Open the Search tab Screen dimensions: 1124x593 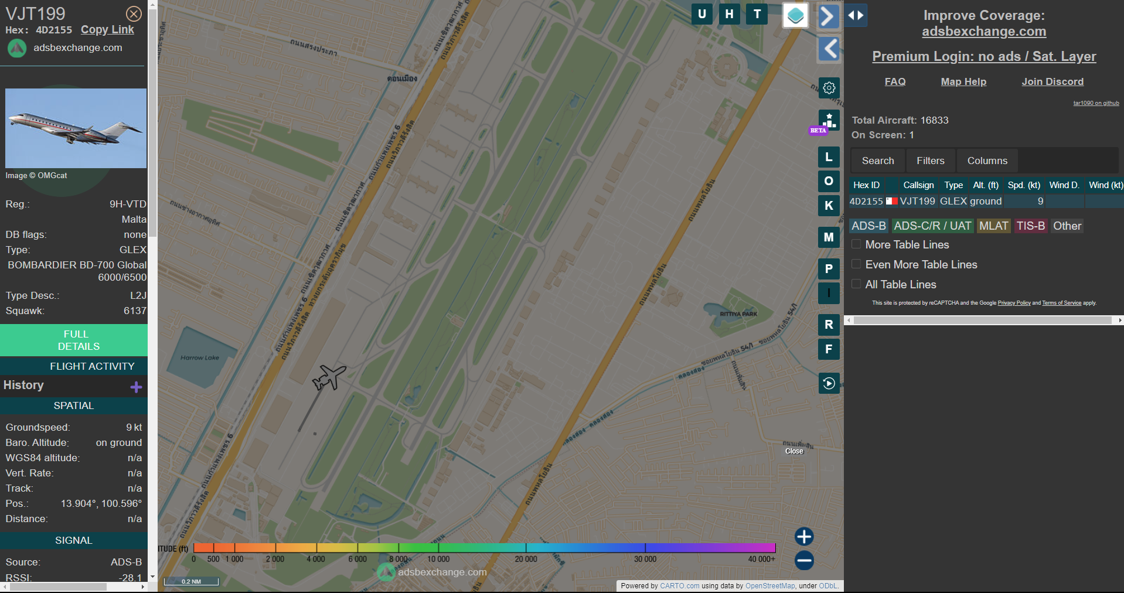point(878,161)
